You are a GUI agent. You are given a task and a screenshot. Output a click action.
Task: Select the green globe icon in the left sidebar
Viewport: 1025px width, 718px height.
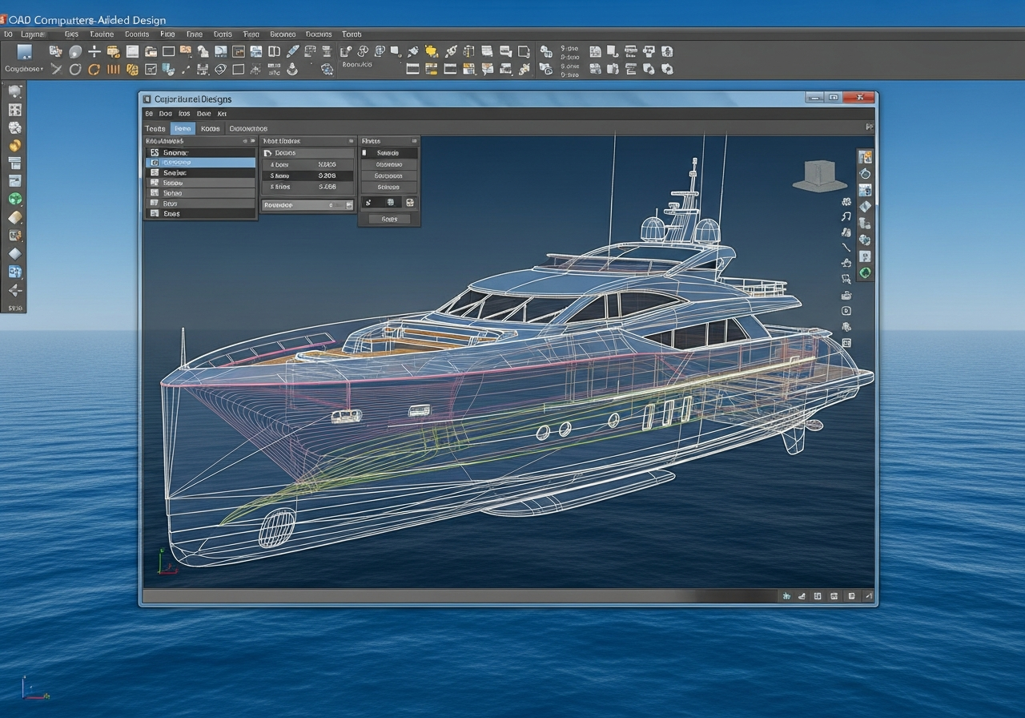point(14,200)
